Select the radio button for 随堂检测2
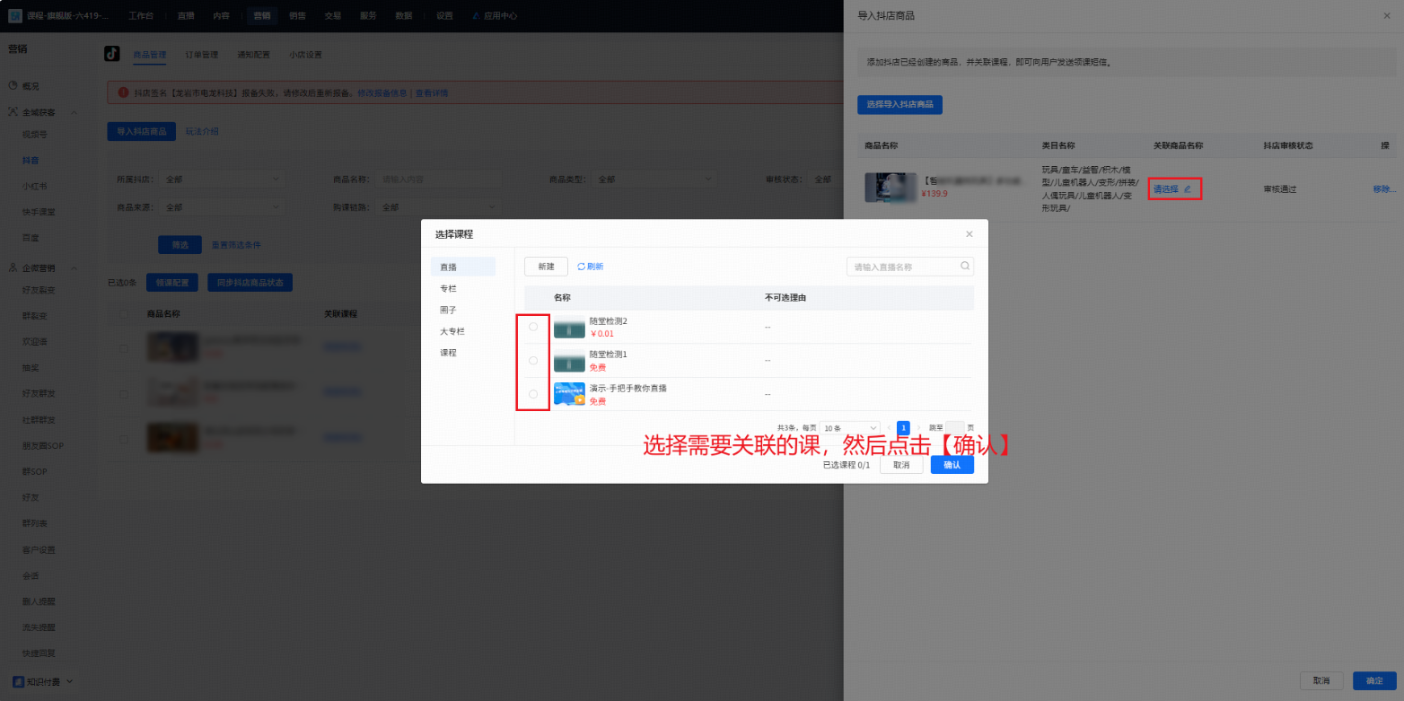1404x701 pixels. coord(533,327)
